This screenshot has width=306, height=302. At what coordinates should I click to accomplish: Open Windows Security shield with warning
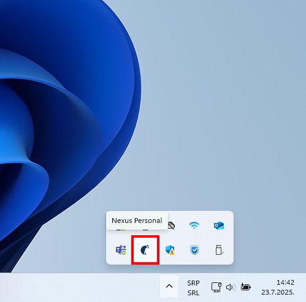tap(170, 250)
